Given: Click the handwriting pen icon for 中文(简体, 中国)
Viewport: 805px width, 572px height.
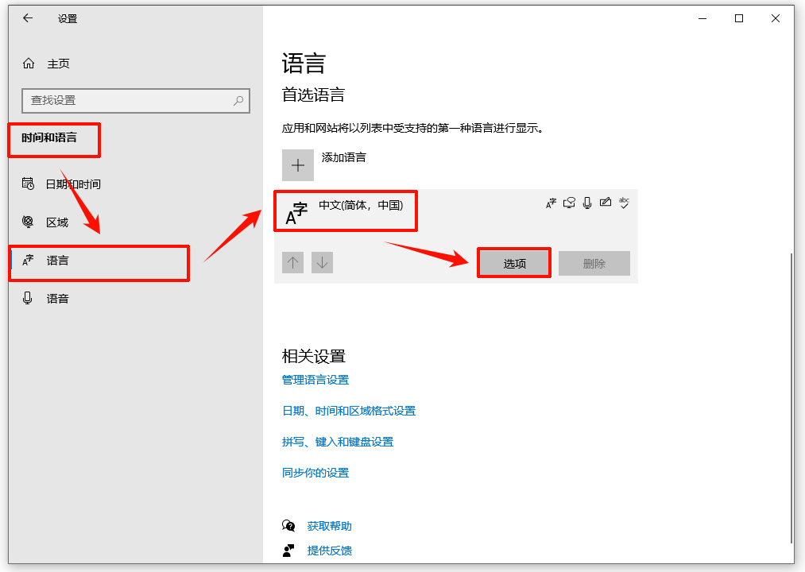Looking at the screenshot, I should tap(606, 203).
